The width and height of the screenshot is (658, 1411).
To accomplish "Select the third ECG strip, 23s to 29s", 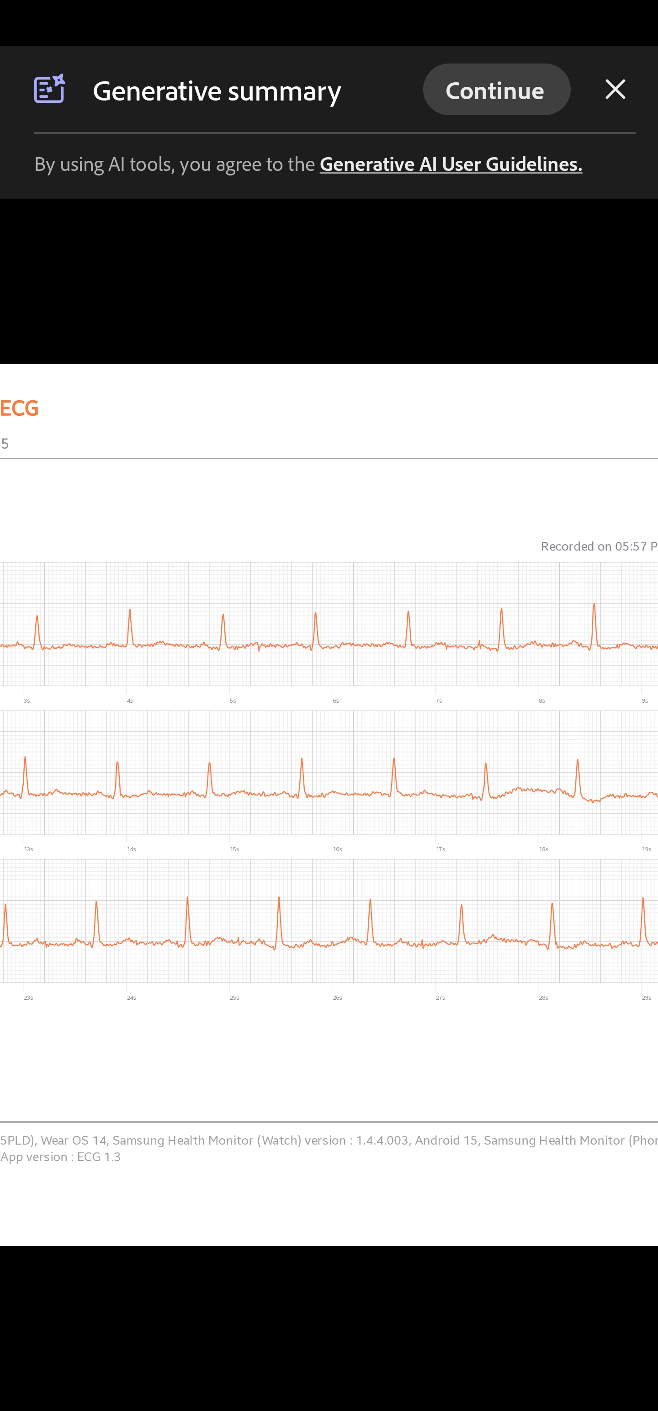I will (x=329, y=921).
